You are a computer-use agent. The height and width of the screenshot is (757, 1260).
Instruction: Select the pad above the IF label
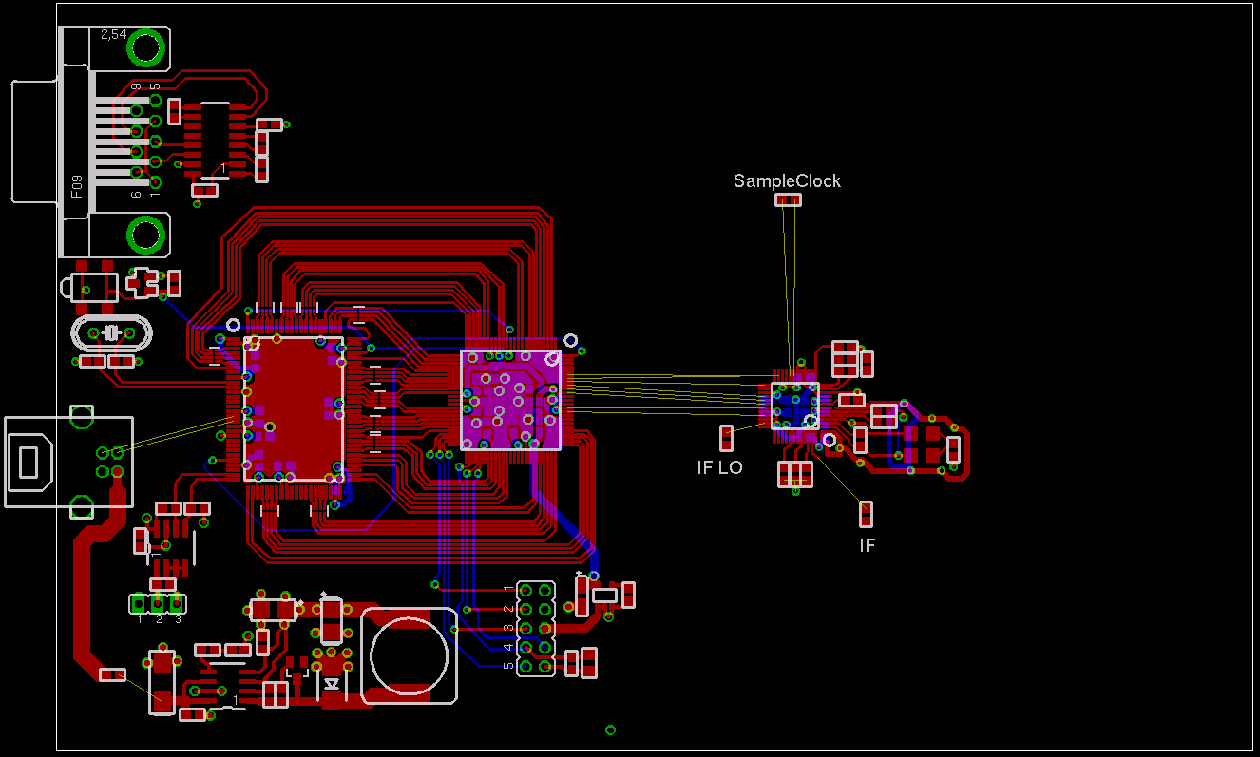(866, 514)
